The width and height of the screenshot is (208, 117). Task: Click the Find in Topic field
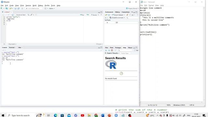click(x=125, y=53)
